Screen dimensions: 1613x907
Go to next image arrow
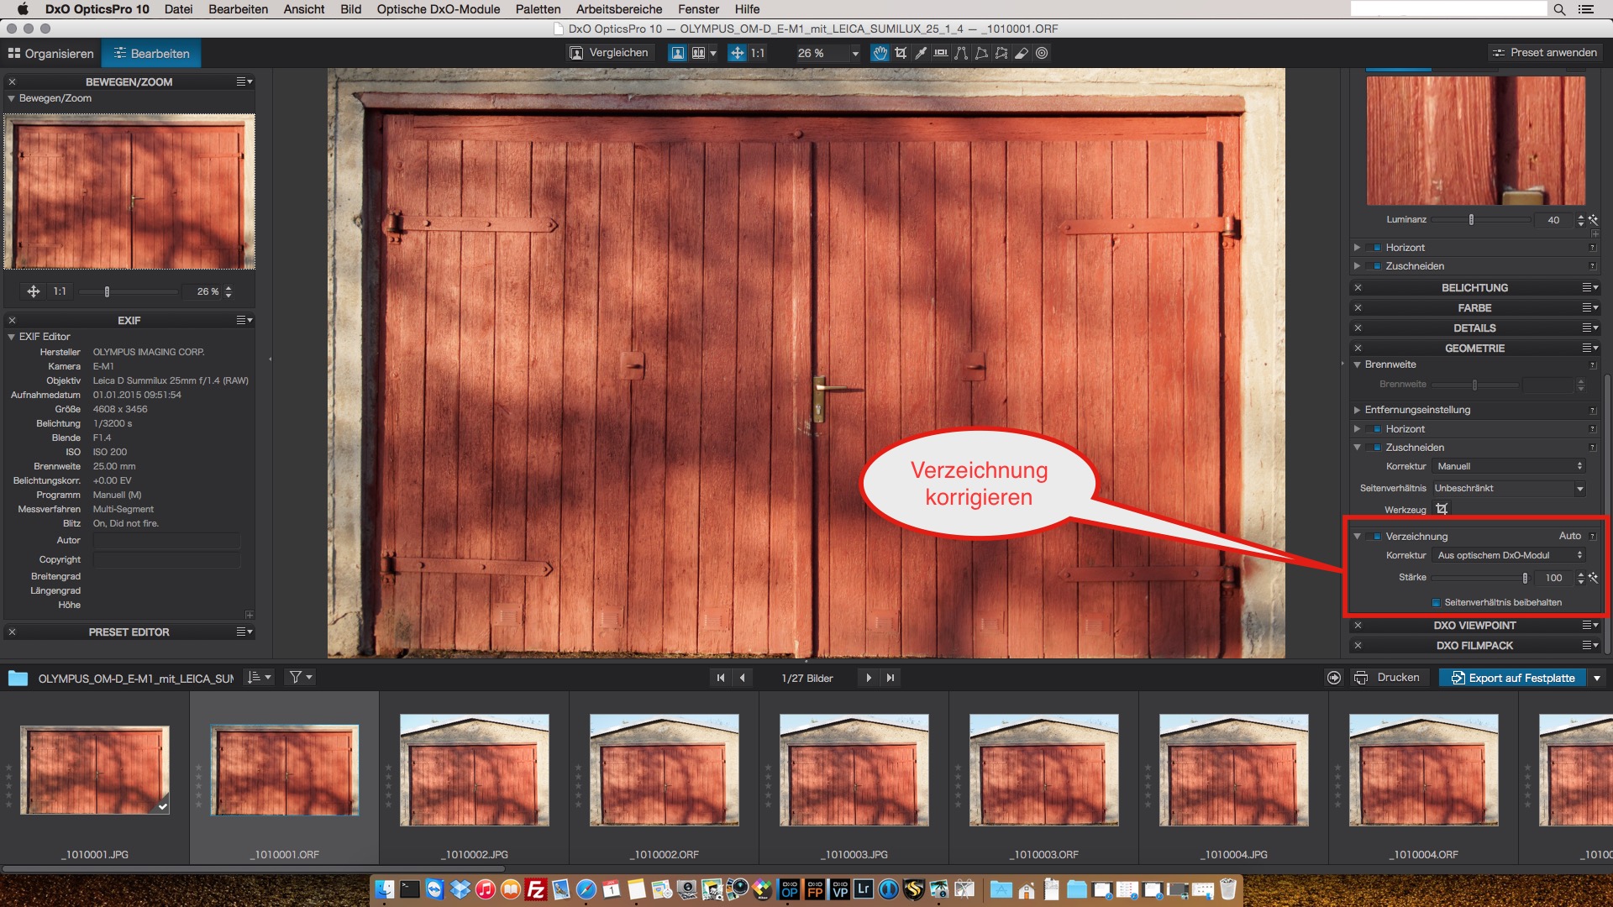[x=869, y=678]
